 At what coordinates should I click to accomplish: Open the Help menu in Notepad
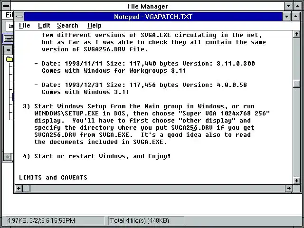tap(94, 25)
